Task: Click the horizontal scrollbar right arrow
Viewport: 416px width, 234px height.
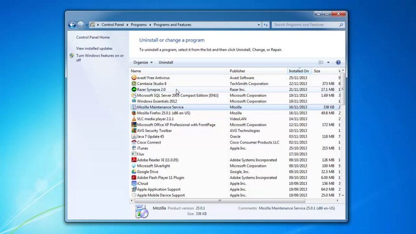Action: (x=337, y=201)
